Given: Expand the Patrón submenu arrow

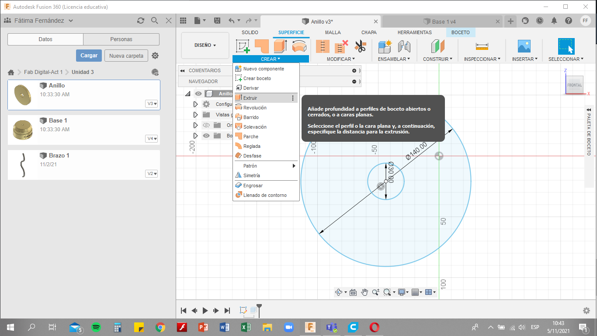Looking at the screenshot, I should pos(294,166).
